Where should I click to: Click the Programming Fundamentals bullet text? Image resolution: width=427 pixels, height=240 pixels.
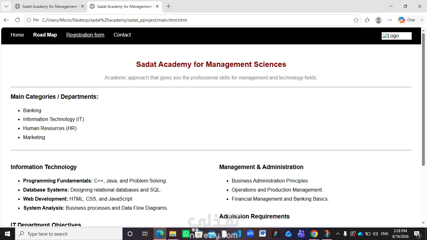pyautogui.click(x=95, y=181)
